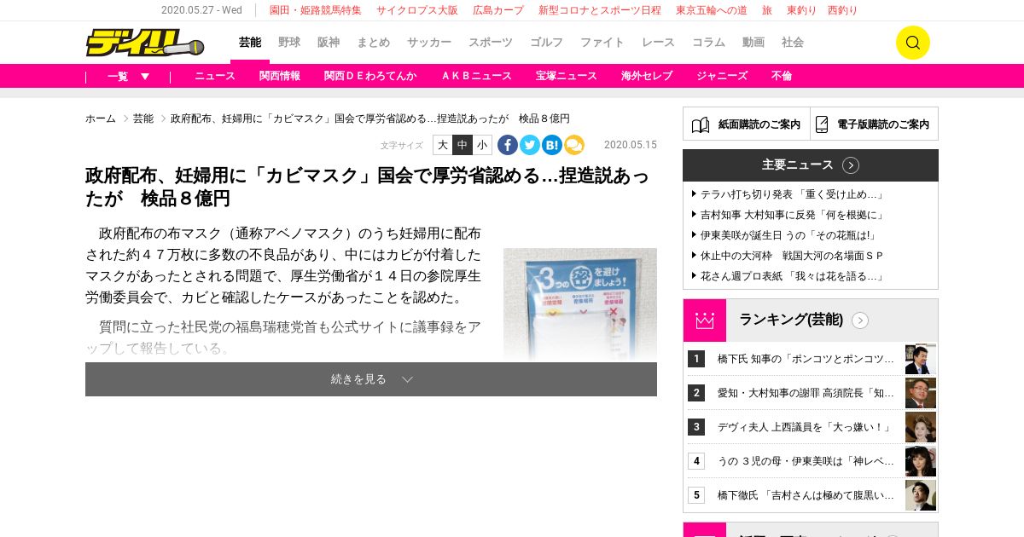
Task: Go to 芸能 in the breadcrumb
Action: [x=143, y=118]
